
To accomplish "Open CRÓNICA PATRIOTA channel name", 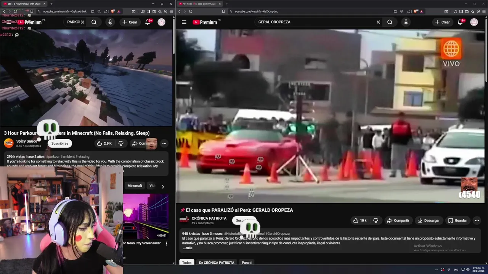I will [x=209, y=218].
